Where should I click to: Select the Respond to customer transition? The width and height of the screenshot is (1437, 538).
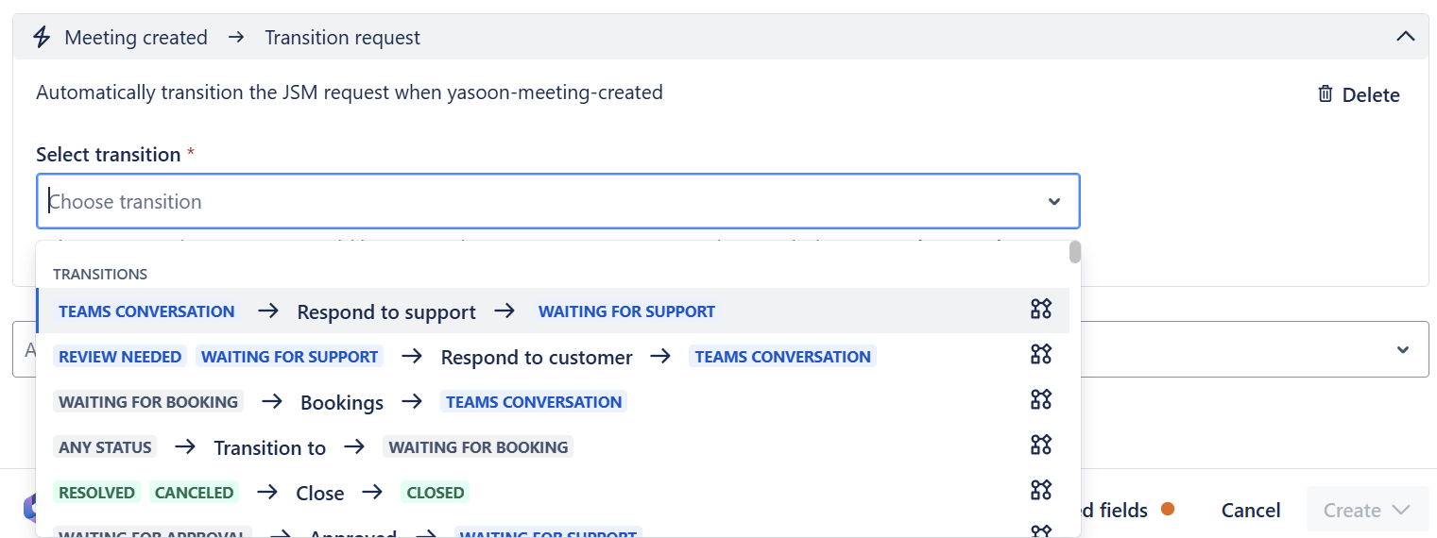[x=536, y=357]
